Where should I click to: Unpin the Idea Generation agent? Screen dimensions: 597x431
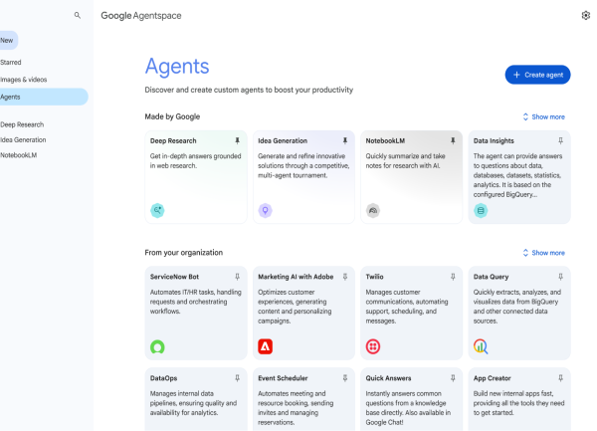345,141
